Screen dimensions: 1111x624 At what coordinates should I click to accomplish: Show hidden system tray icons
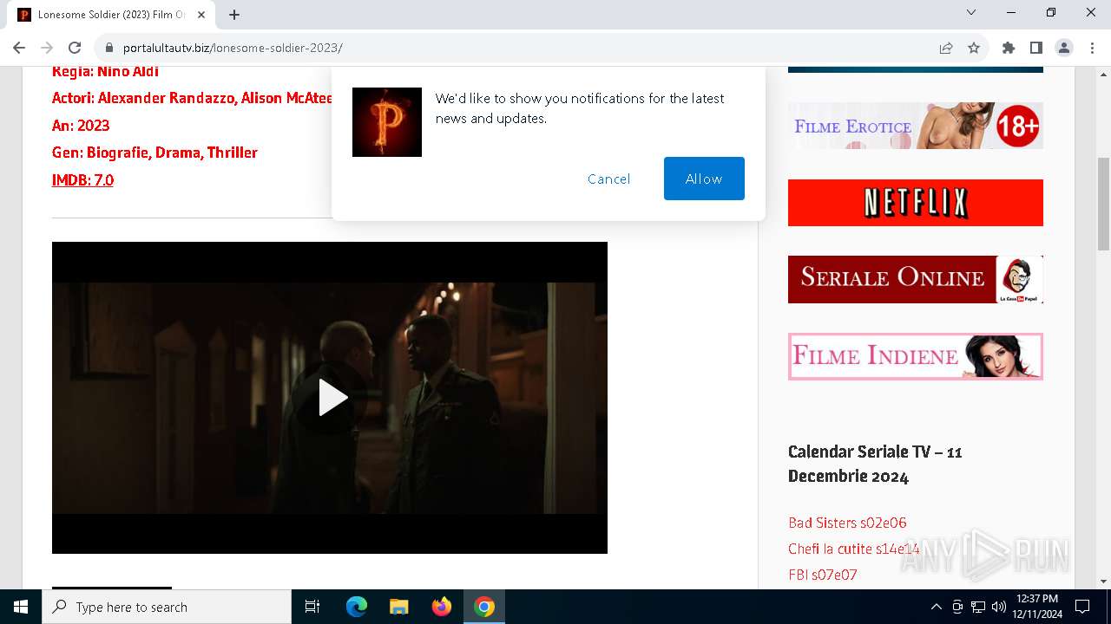(936, 607)
